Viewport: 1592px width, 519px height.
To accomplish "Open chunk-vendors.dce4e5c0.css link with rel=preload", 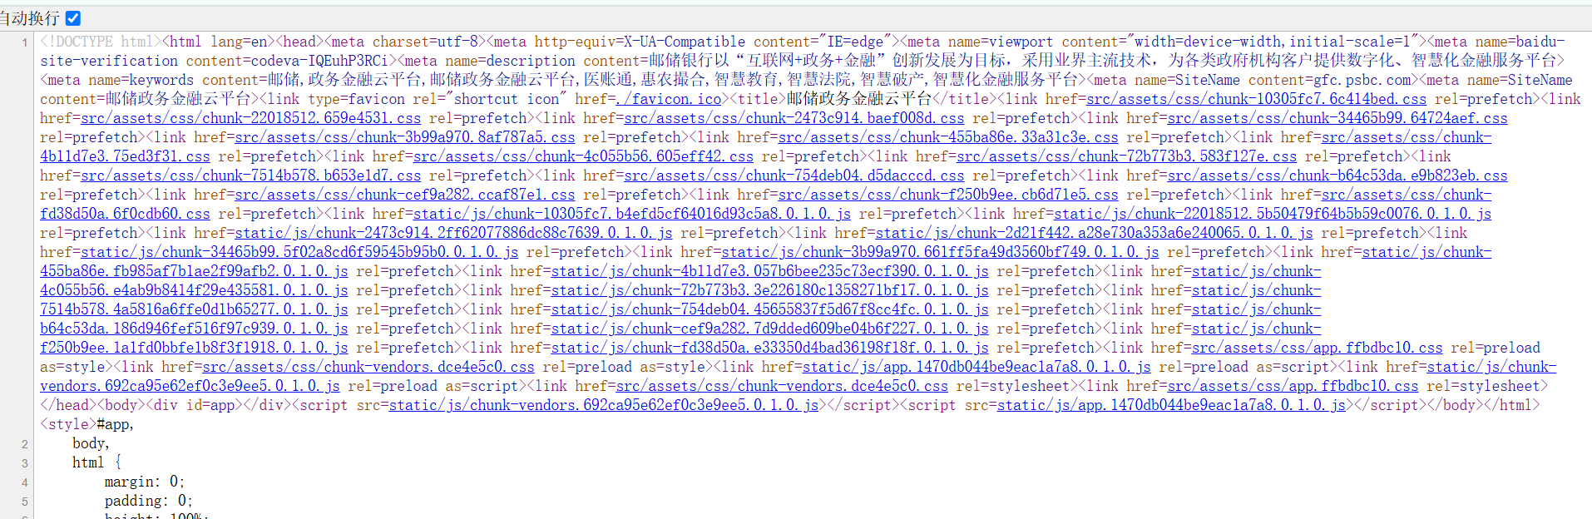I will 368,367.
